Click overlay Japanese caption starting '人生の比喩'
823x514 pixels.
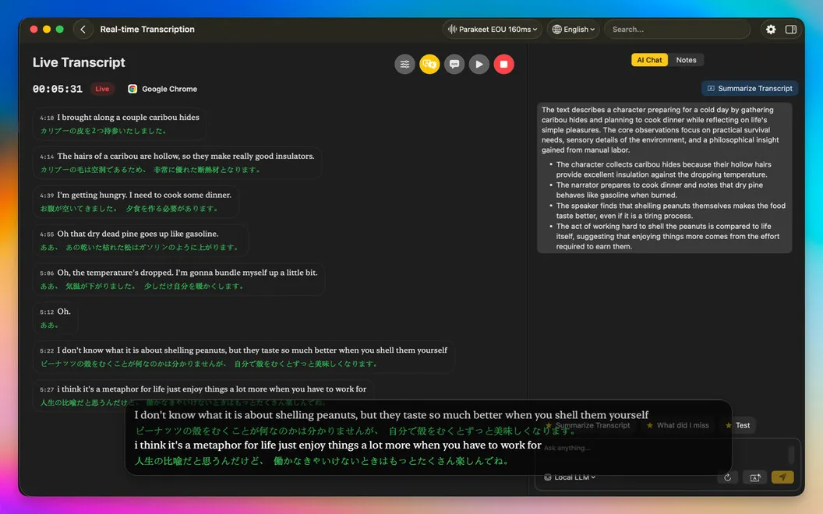click(x=321, y=461)
